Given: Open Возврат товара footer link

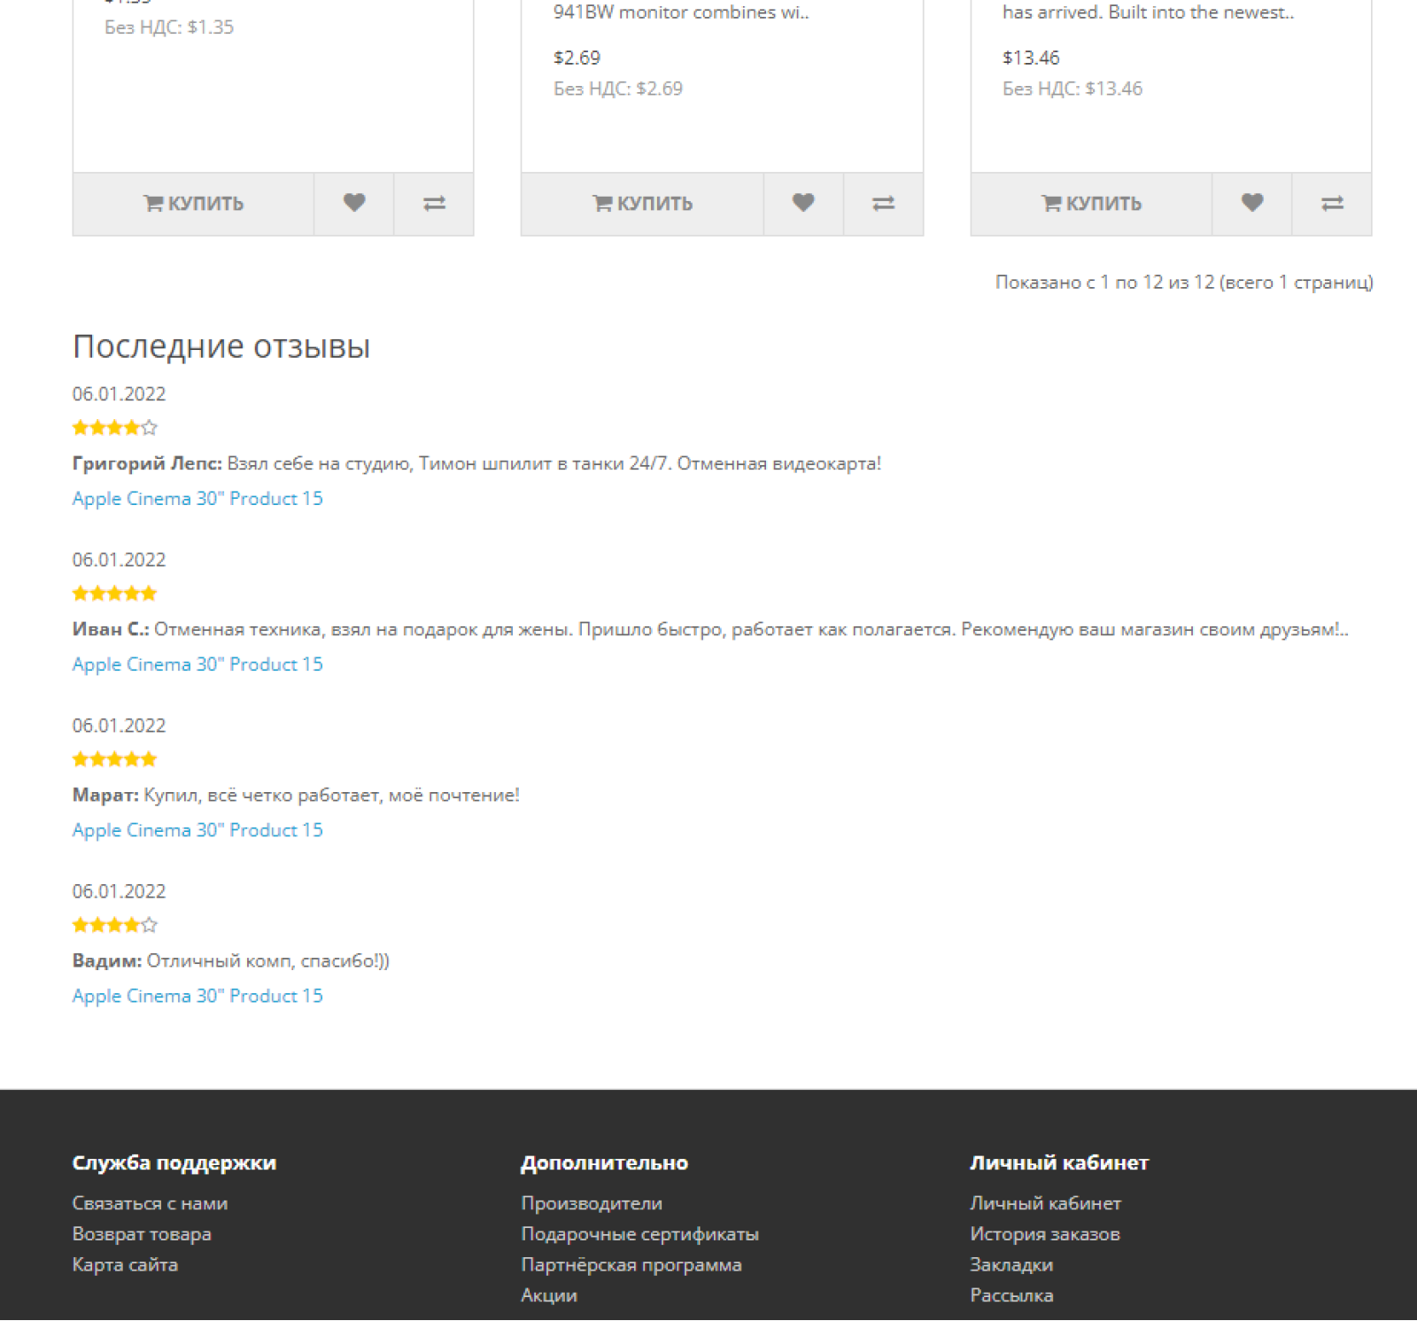Looking at the screenshot, I should pos(142,1234).
